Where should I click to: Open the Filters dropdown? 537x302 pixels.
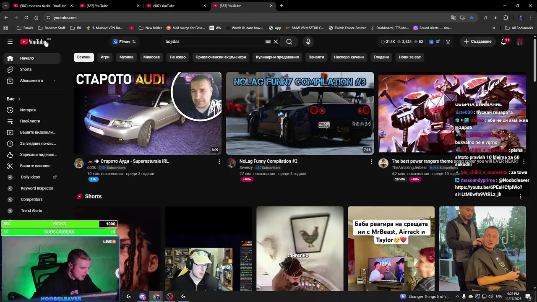pos(124,42)
